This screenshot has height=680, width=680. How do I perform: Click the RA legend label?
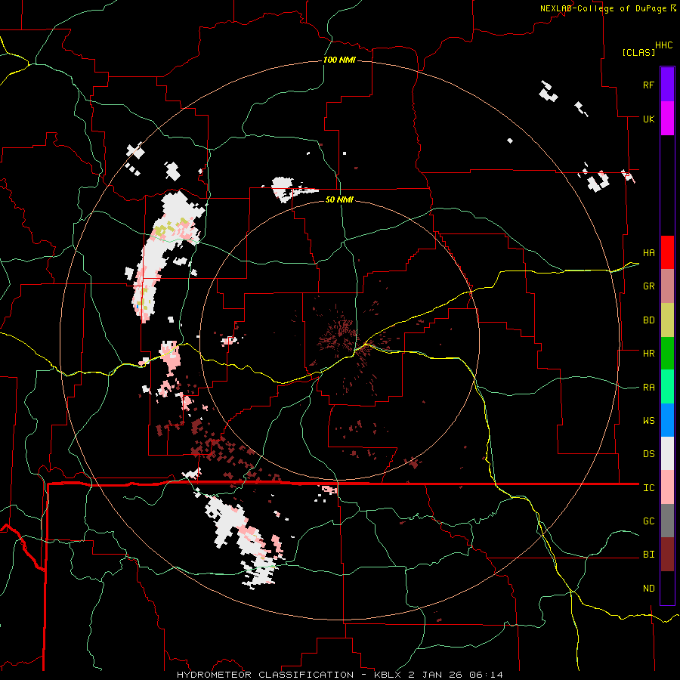pyautogui.click(x=648, y=388)
